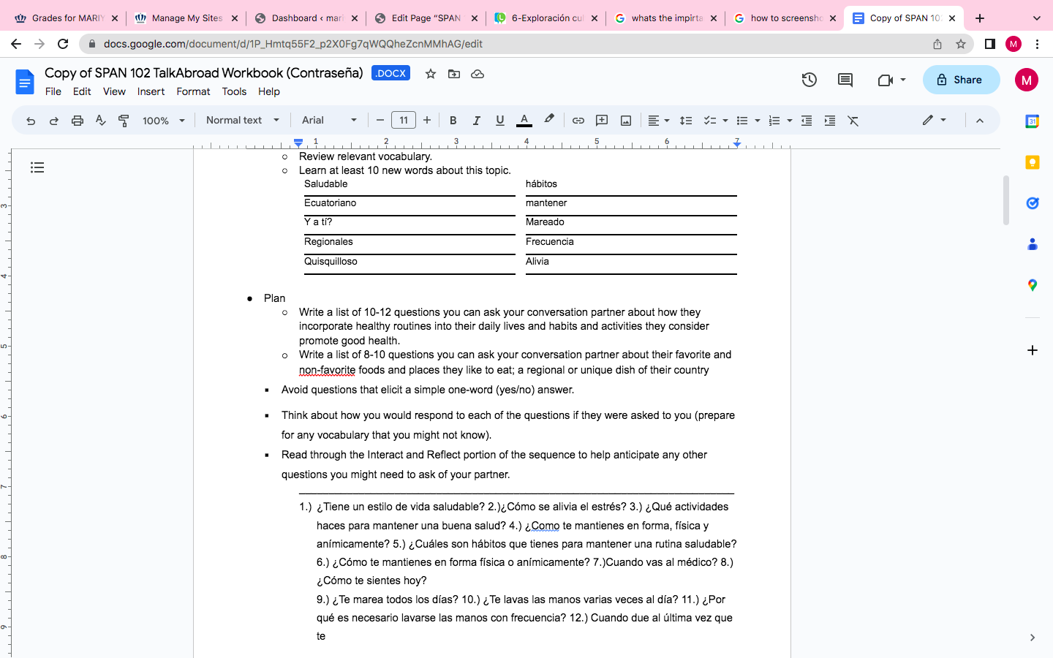Click the font size field showing 11
1053x658 pixels.
pyautogui.click(x=404, y=120)
